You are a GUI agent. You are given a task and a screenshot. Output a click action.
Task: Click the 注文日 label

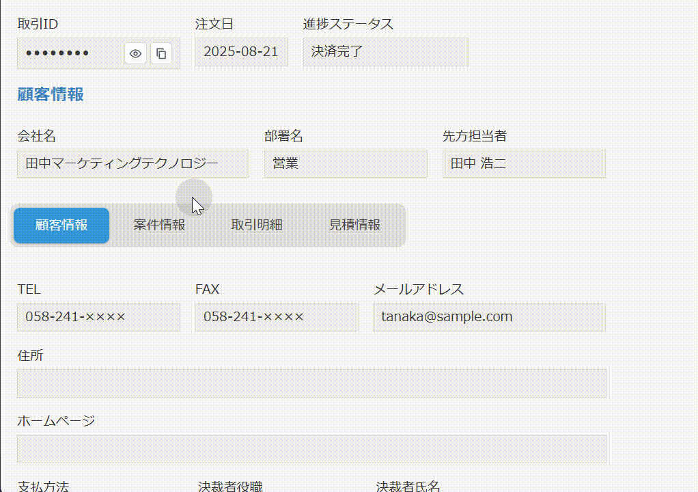[214, 24]
